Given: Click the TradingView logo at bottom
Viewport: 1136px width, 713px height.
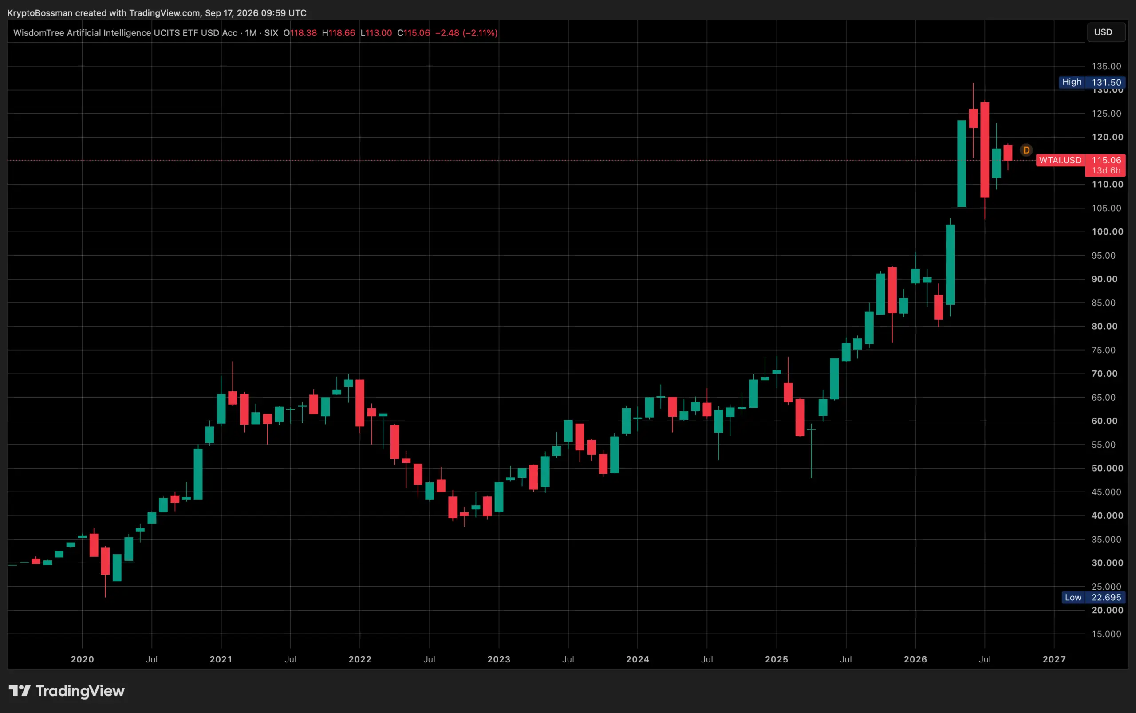Looking at the screenshot, I should 67,691.
